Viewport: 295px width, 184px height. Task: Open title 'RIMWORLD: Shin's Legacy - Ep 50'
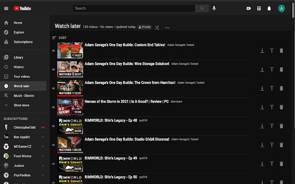point(111,177)
